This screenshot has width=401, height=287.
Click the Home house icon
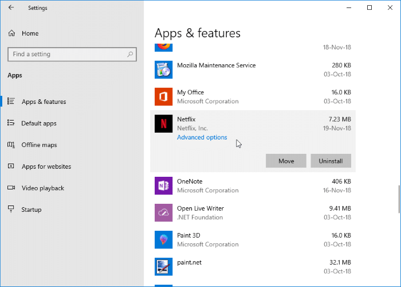11,33
